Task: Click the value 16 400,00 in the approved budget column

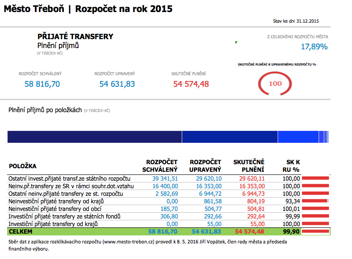Action: [165, 186]
